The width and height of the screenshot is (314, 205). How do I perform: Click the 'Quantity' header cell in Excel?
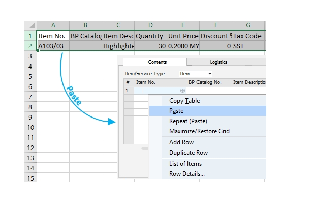(150, 36)
